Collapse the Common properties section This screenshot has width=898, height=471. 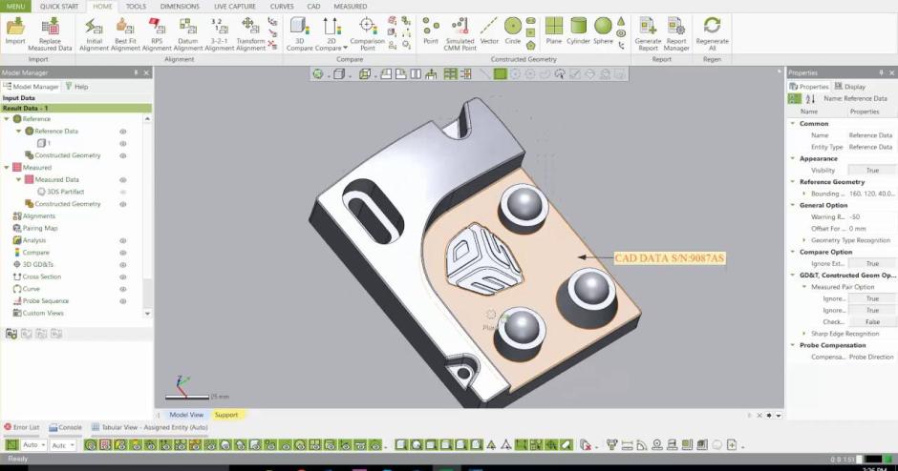pyautogui.click(x=793, y=123)
